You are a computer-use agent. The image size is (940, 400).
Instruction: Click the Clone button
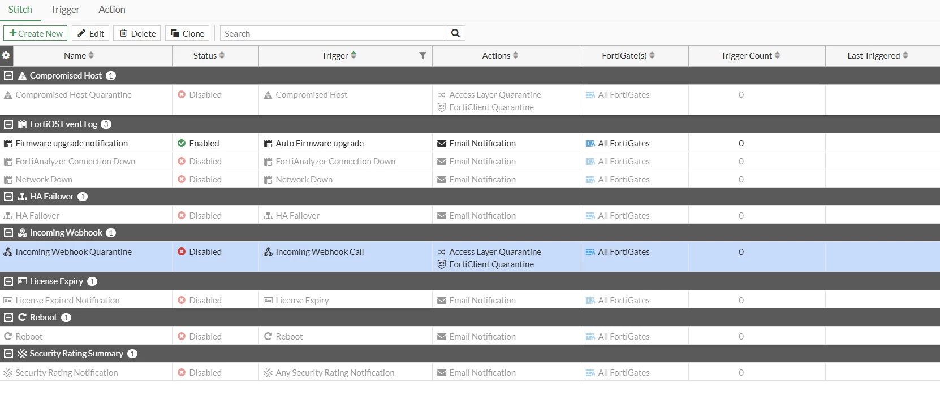coord(187,33)
